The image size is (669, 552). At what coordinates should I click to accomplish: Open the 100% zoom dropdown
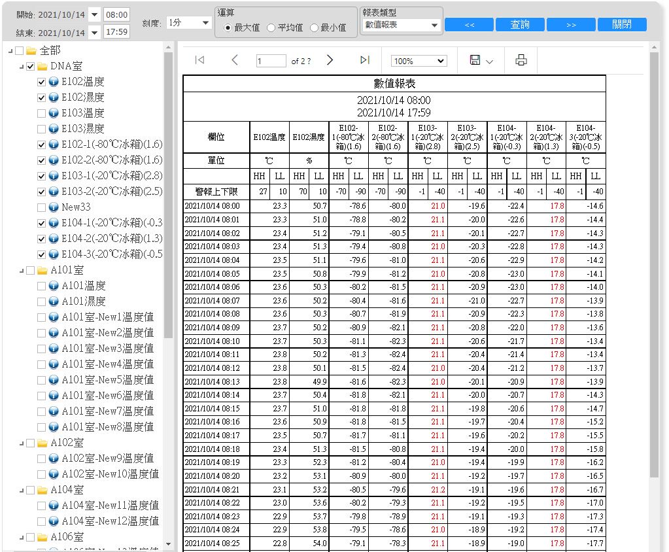pos(419,61)
